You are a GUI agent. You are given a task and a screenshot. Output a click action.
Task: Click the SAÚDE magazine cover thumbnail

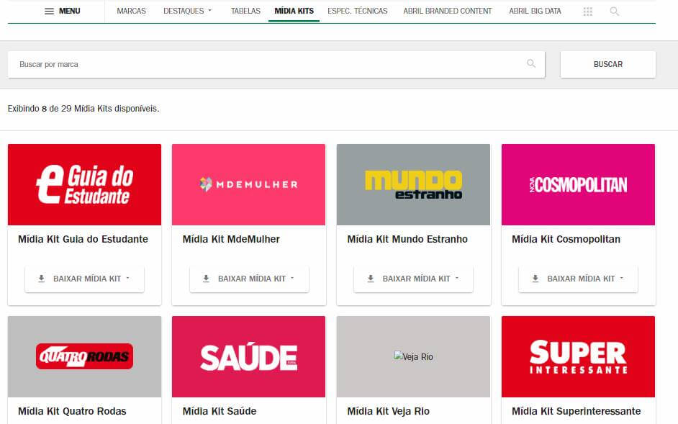(248, 356)
